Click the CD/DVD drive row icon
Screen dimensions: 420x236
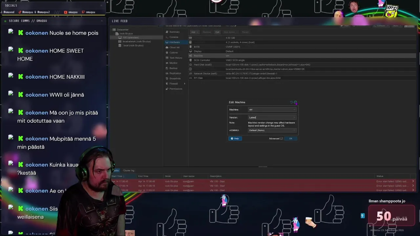[191, 69]
